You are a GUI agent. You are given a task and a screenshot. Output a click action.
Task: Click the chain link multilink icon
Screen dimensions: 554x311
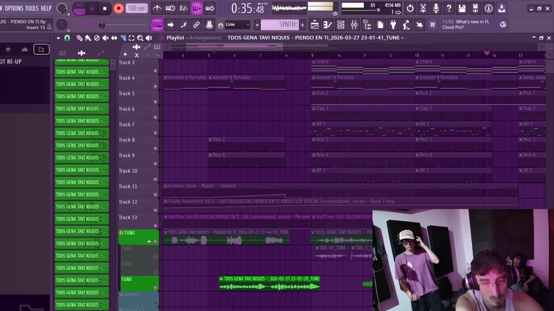pos(196,25)
